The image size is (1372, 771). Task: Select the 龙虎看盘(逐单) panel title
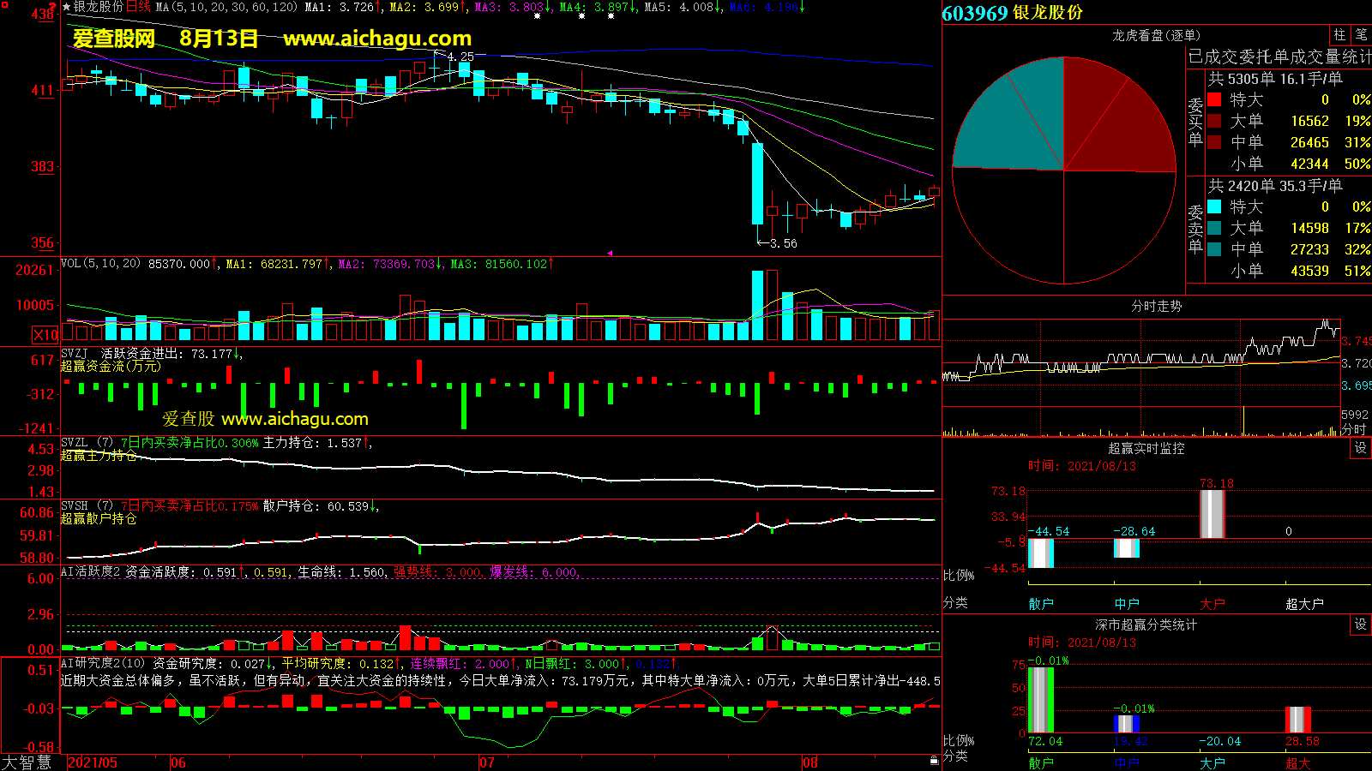(1156, 35)
